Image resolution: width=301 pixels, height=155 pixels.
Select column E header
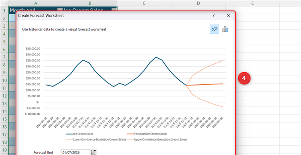[252, 3]
